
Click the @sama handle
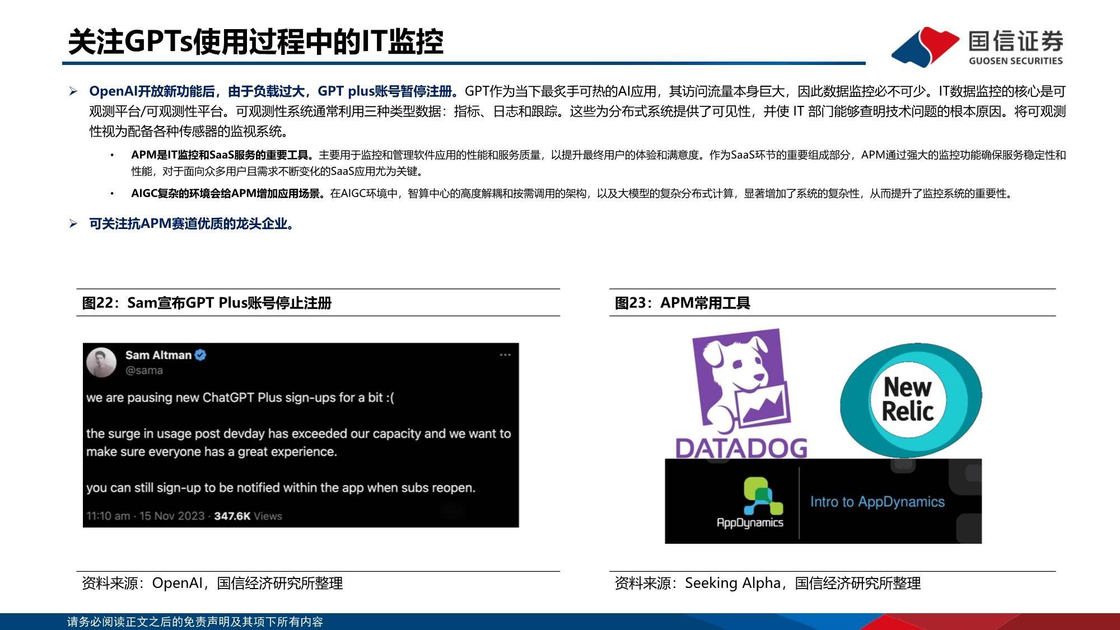(144, 370)
